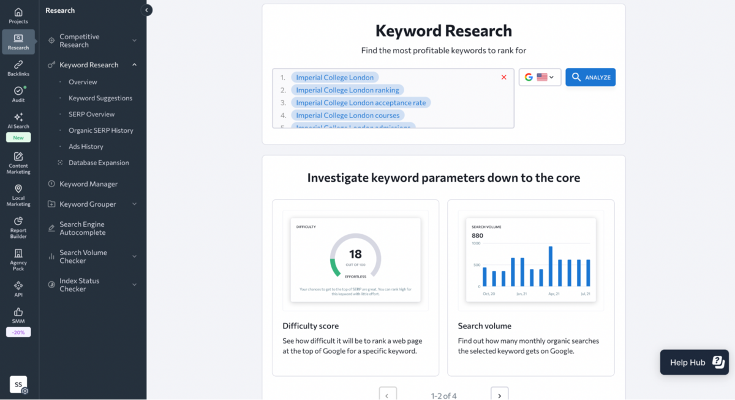Click the Keyword Research key icon

pos(51,65)
